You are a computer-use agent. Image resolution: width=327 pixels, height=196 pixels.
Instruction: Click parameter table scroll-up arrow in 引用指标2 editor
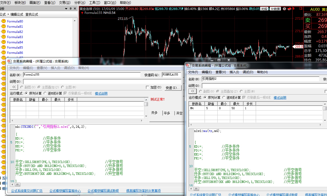point(325,104)
